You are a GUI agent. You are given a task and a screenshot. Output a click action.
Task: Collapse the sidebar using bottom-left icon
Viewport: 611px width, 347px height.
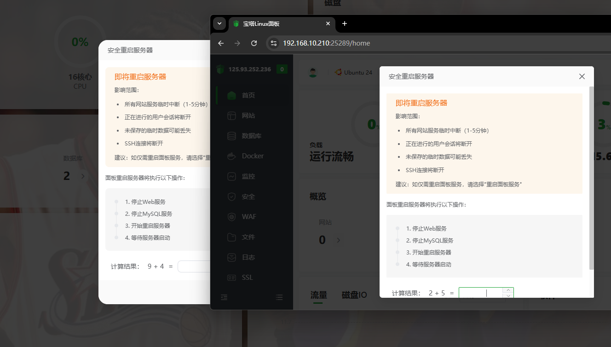pyautogui.click(x=224, y=297)
